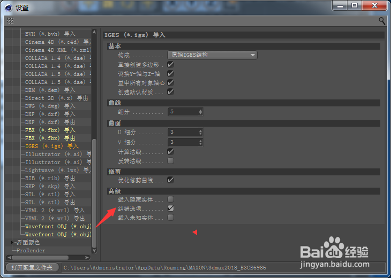The height and width of the screenshot is (278, 391).
Task: Click up arrow of tree vertical scrollbar
Action: (x=94, y=32)
